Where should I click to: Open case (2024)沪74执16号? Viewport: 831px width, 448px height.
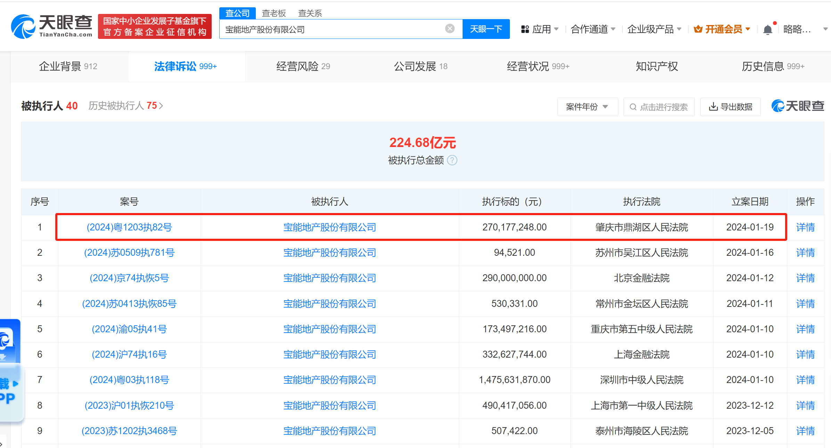[x=129, y=355]
